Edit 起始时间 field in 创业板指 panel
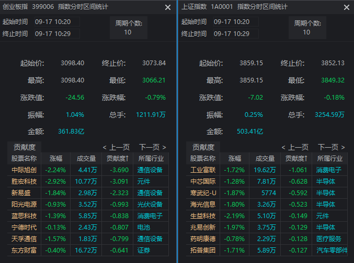354x263 pixels. point(56,22)
